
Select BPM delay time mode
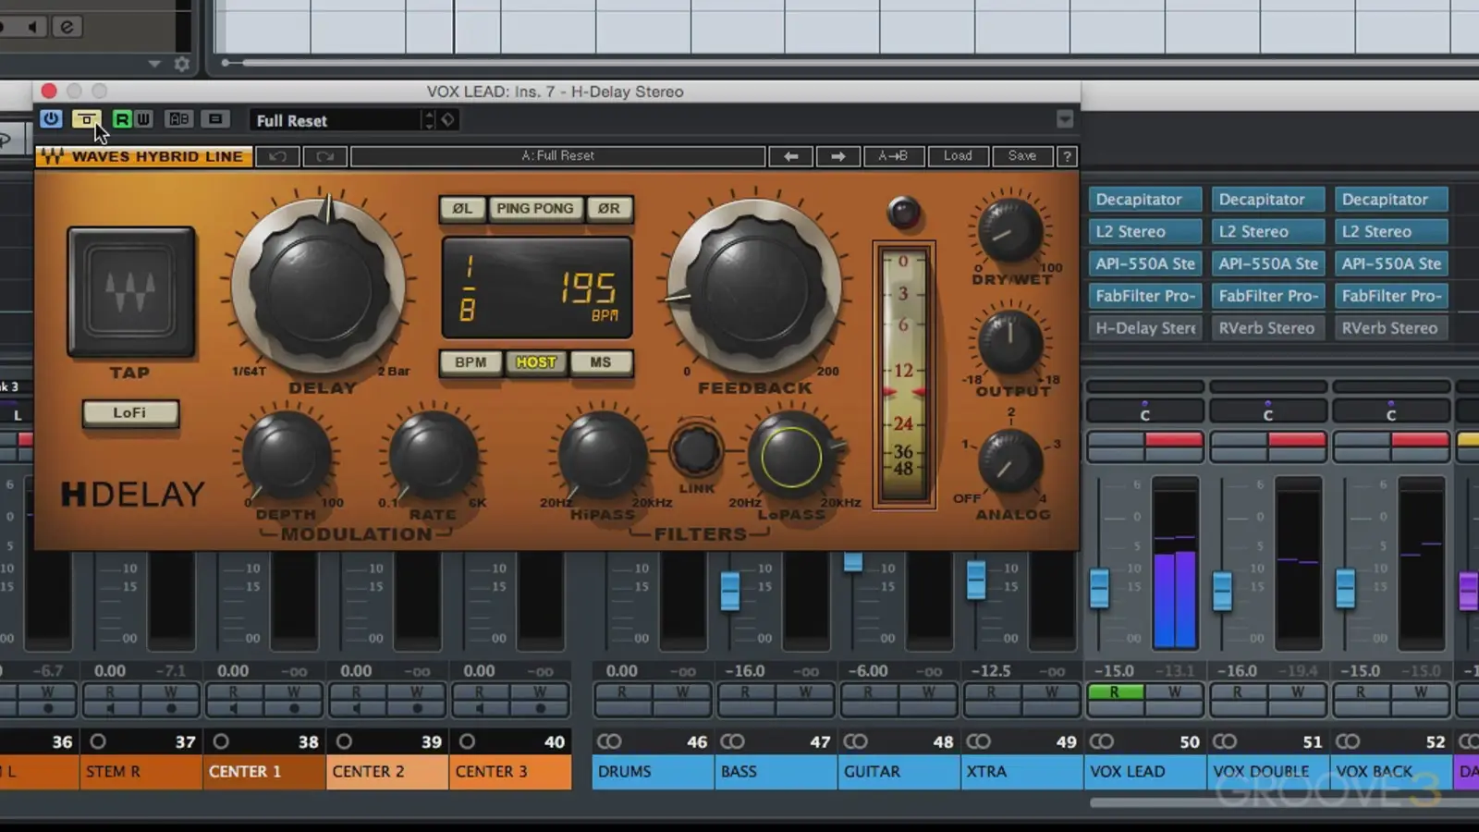[471, 362]
